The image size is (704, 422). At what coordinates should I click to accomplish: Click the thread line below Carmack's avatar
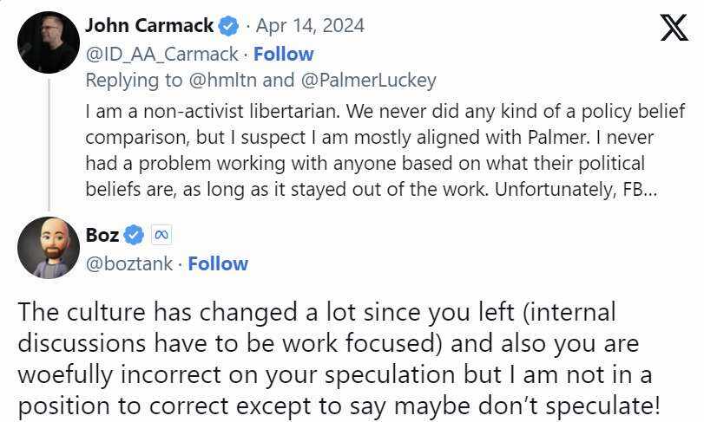pos(49,139)
